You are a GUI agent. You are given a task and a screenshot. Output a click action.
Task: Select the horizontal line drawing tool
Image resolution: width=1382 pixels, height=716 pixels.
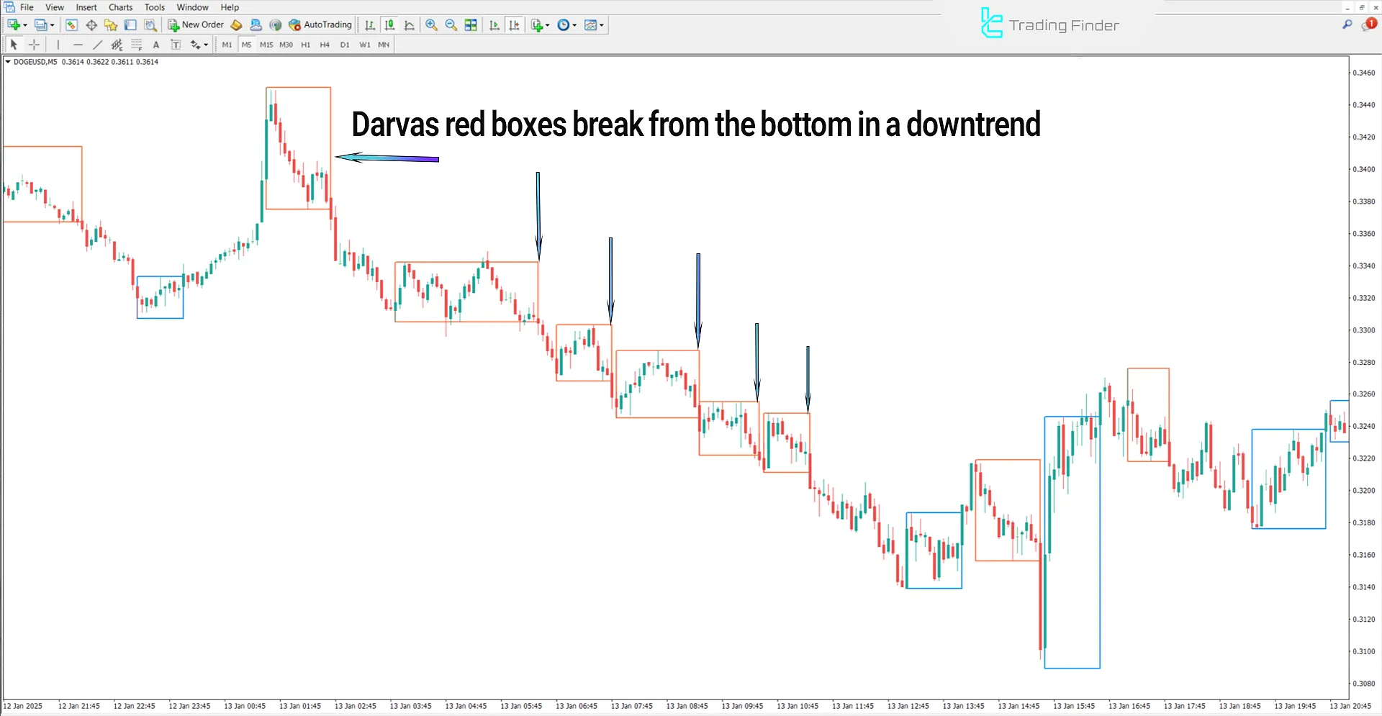(77, 44)
